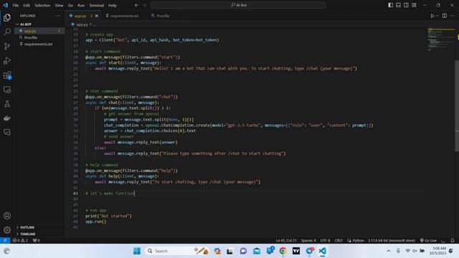
Task: Change indentation via Spaces: 4
Action: [308, 241]
